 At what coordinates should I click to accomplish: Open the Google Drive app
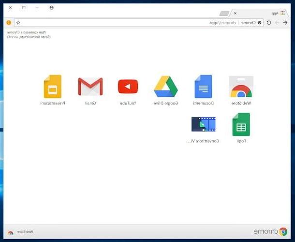165,87
